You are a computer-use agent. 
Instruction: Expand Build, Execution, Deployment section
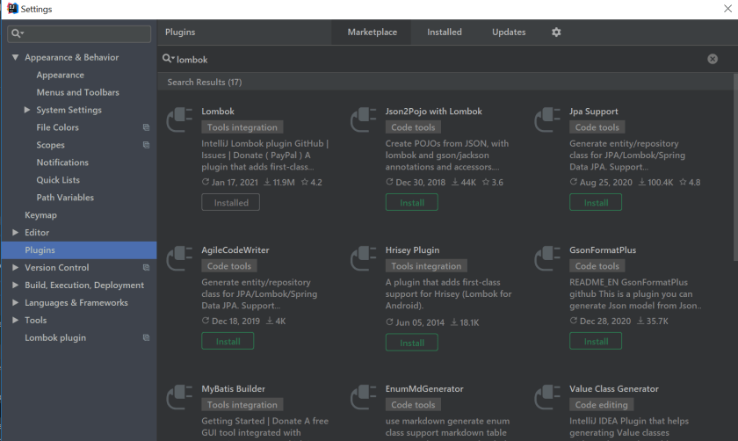(x=15, y=285)
